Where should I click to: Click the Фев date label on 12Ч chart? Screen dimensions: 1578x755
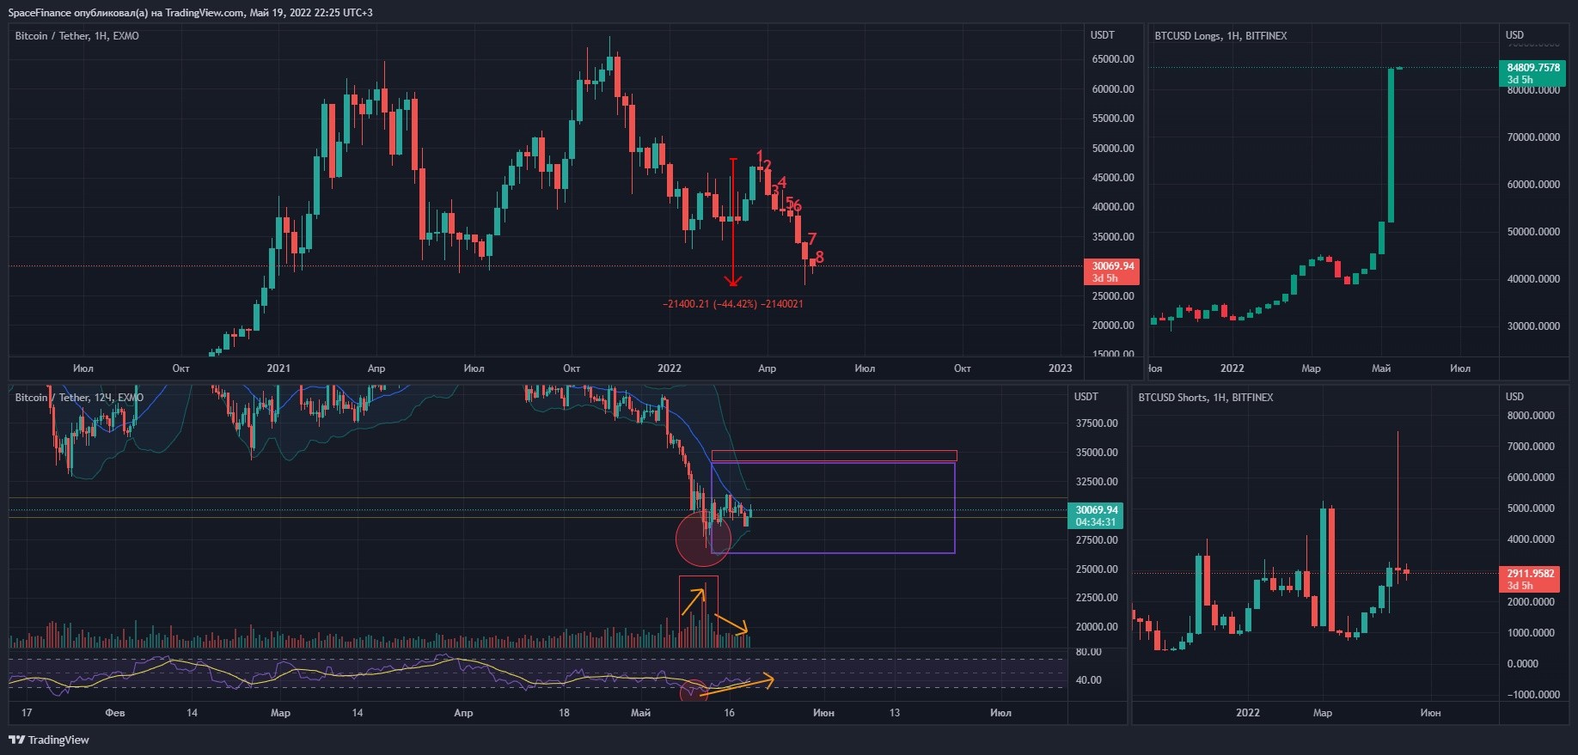[115, 713]
